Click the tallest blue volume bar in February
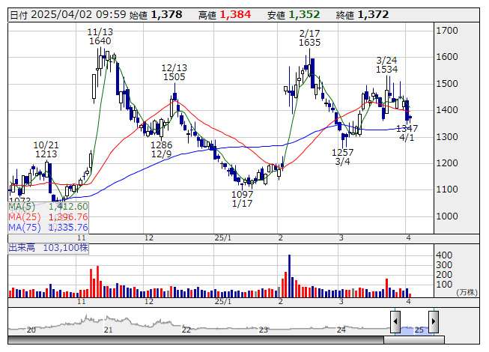489x352 pixels. pos(289,276)
